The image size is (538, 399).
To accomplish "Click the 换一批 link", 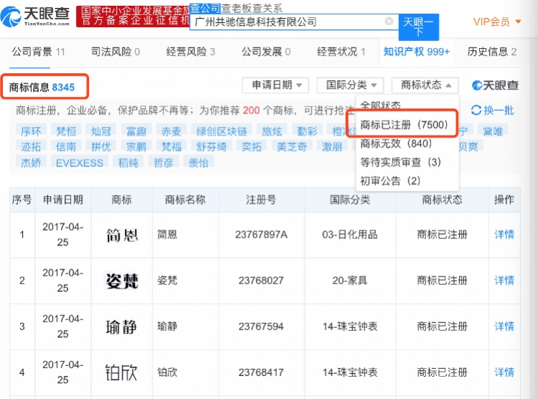I will [499, 111].
